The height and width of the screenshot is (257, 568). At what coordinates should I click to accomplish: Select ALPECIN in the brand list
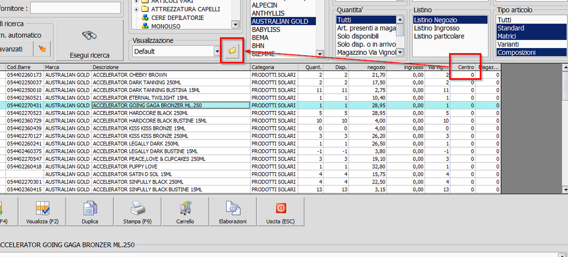click(x=264, y=5)
